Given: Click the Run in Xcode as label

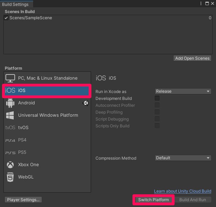Looking at the screenshot, I should 111,92.
